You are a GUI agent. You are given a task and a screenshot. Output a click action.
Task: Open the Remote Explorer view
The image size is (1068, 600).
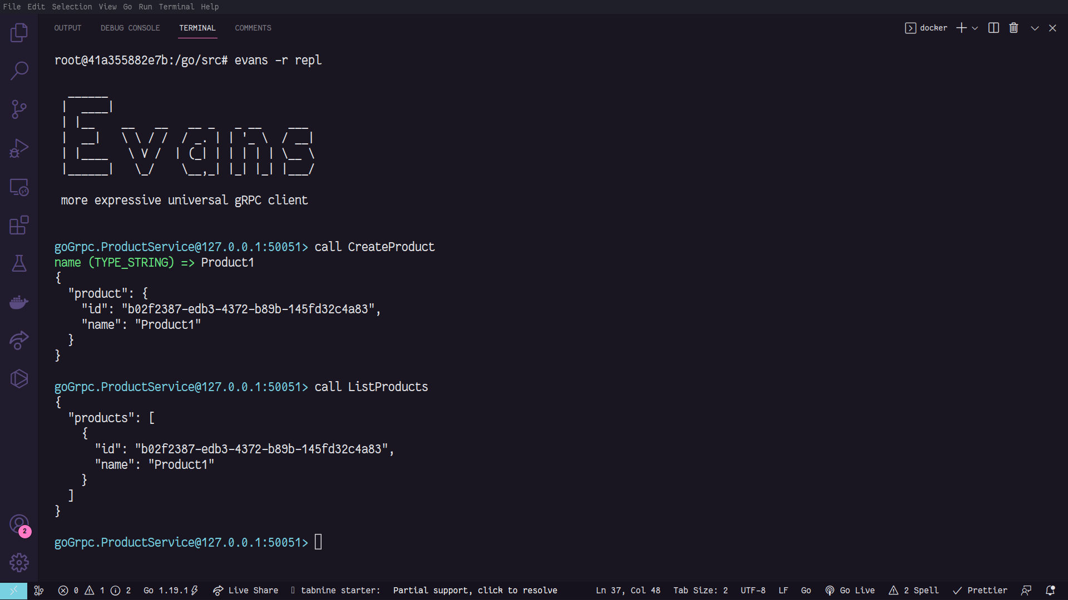pyautogui.click(x=19, y=187)
